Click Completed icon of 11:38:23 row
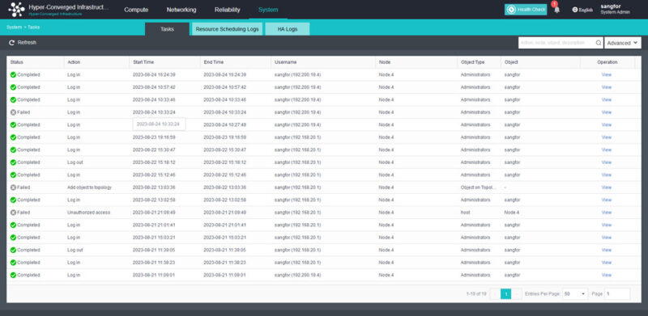Screen dimensions: 648x316 coord(13,263)
